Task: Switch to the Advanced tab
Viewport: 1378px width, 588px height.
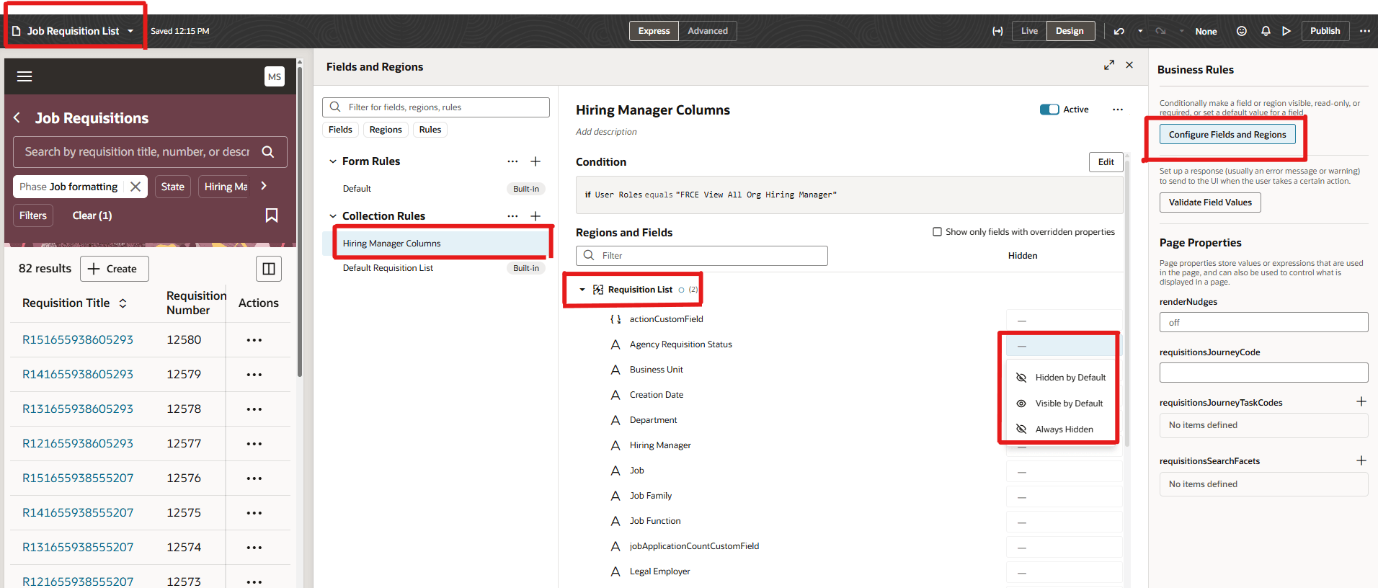Action: pyautogui.click(x=707, y=31)
